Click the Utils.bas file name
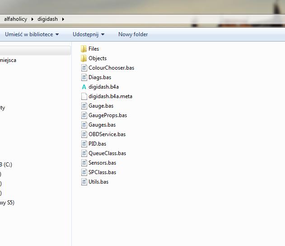Screen dimensions: 285x246 pyautogui.click(x=98, y=182)
